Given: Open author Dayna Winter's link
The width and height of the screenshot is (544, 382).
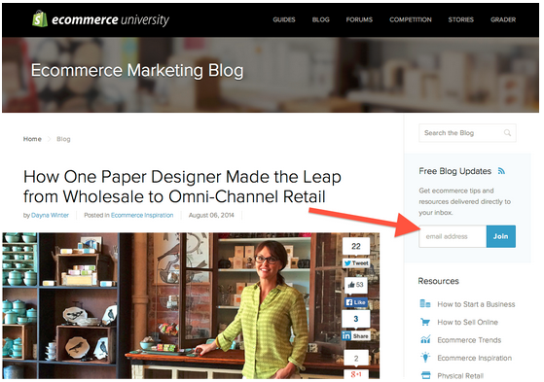Looking at the screenshot, I should 50,215.
